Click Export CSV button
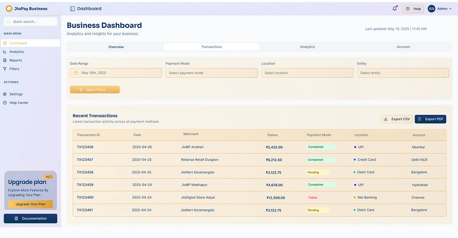The width and height of the screenshot is (458, 238). tap(397, 119)
